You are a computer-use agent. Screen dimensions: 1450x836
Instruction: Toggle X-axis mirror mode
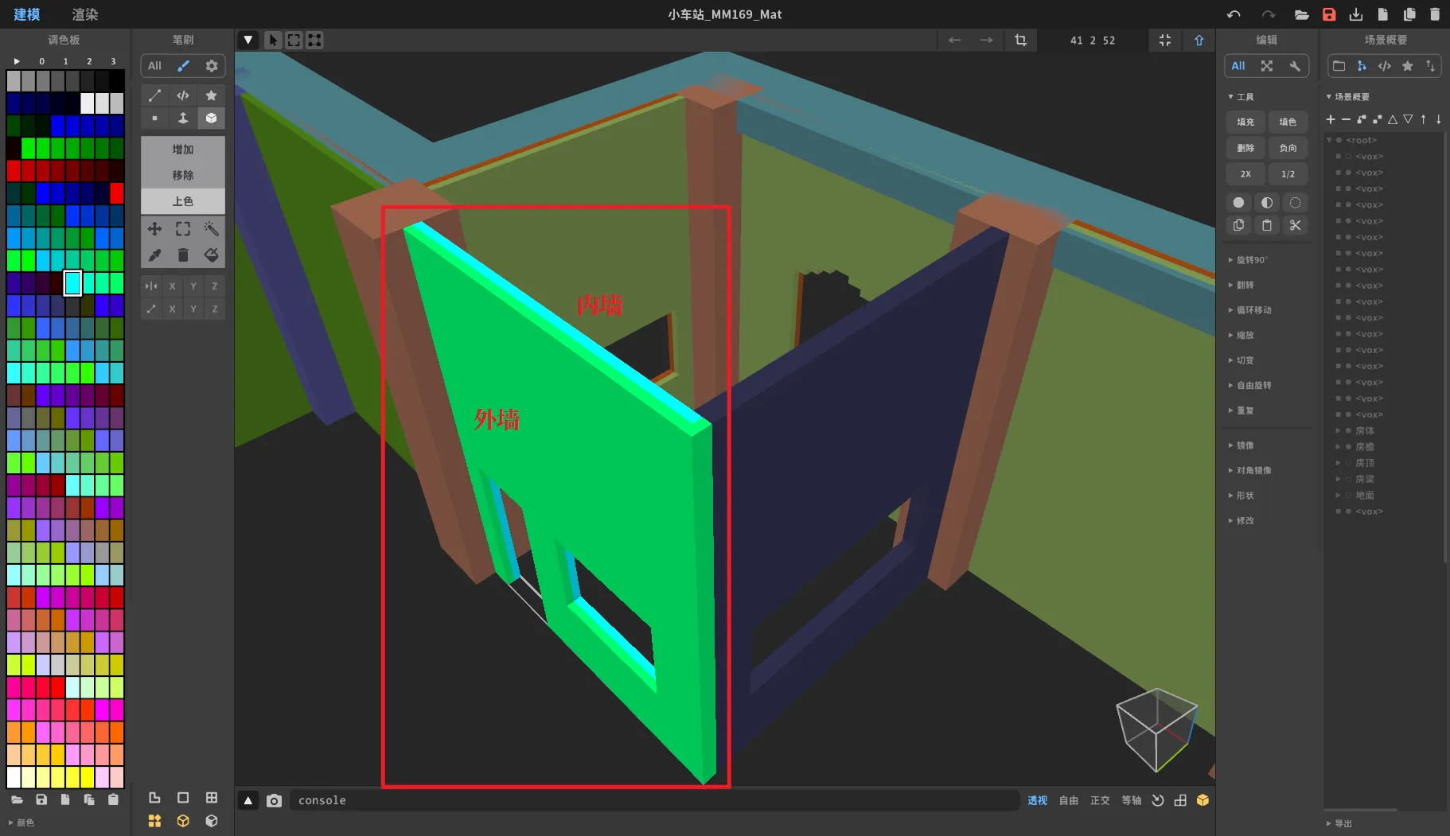point(172,286)
